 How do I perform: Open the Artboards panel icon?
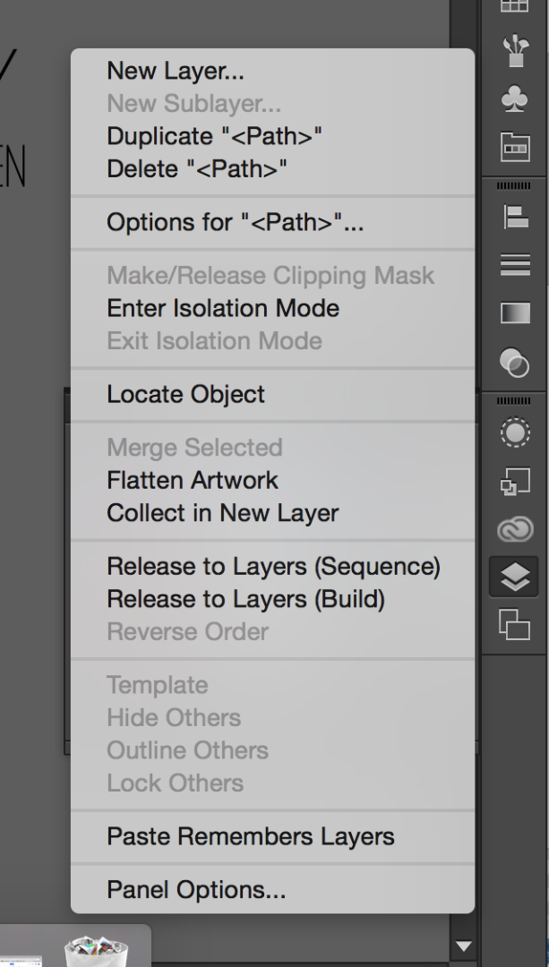point(514,624)
